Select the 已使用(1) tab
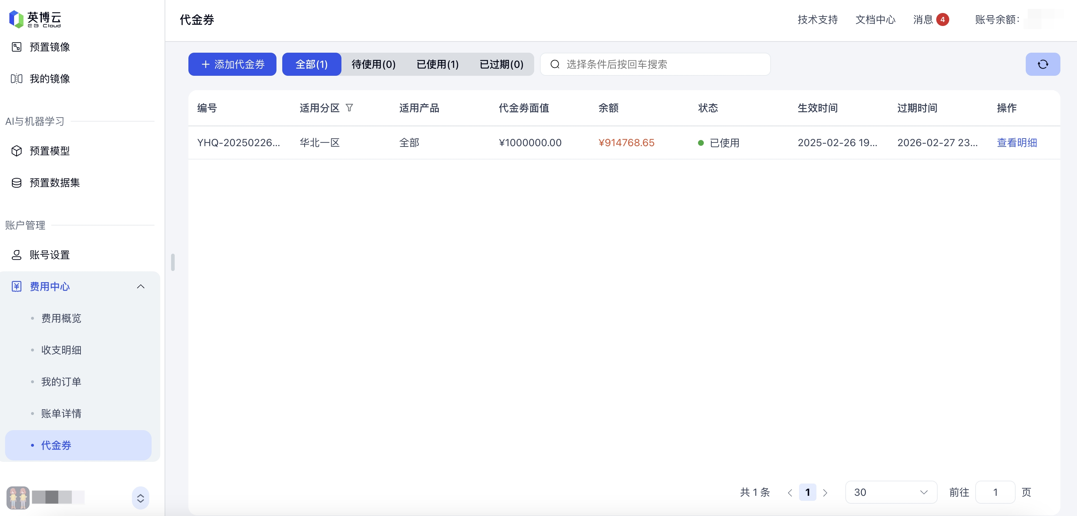The image size is (1077, 516). click(437, 64)
